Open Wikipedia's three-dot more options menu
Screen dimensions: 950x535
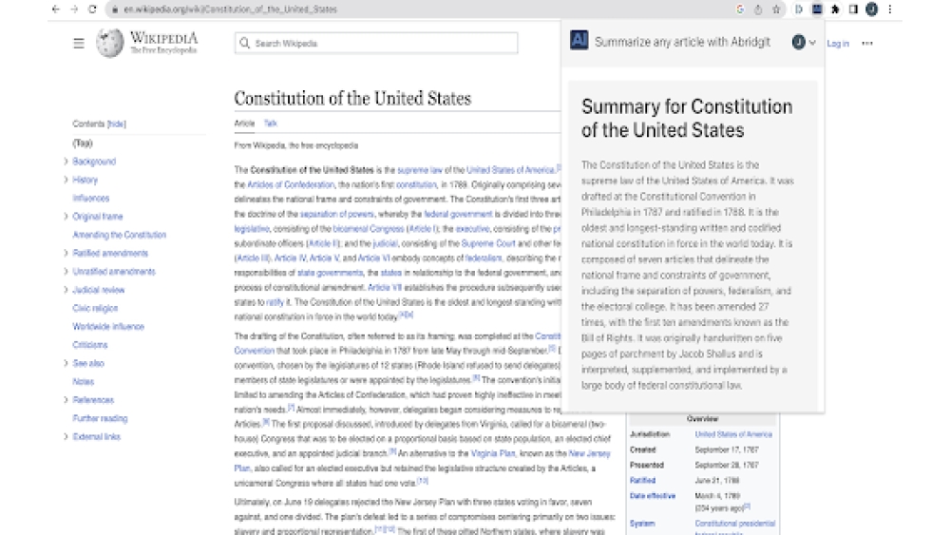click(x=866, y=44)
